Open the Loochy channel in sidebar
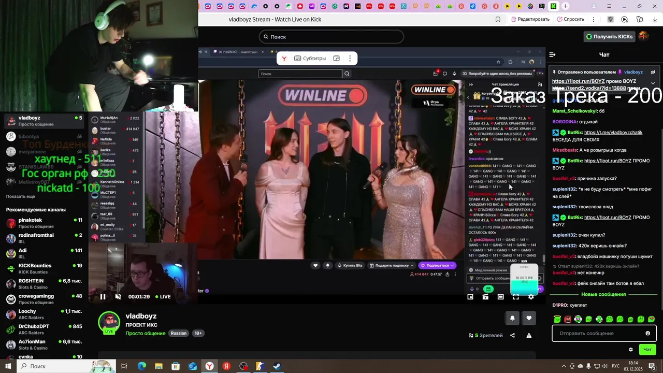This screenshot has width=663, height=373. coord(44,314)
